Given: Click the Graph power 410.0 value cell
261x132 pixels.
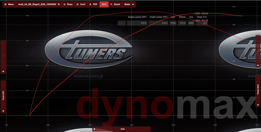Looking at the screenshot, I should 158,23.
